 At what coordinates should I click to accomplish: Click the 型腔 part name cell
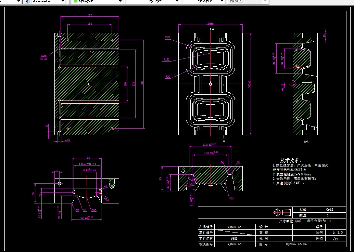pos(234,238)
